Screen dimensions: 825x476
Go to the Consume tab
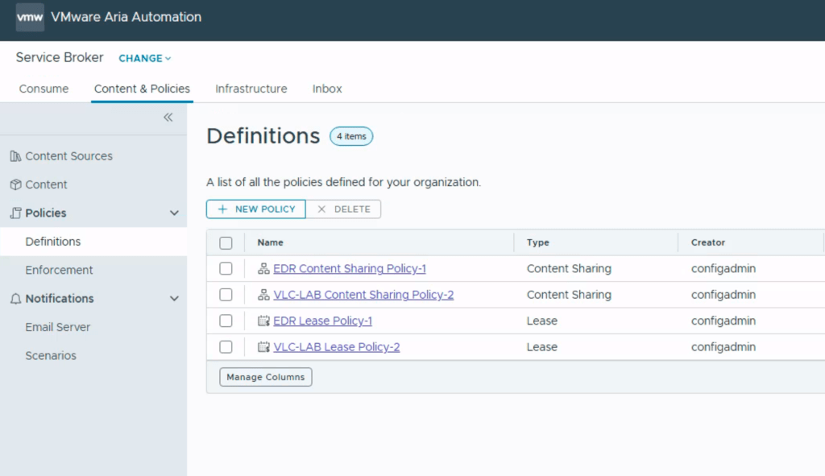(x=44, y=89)
